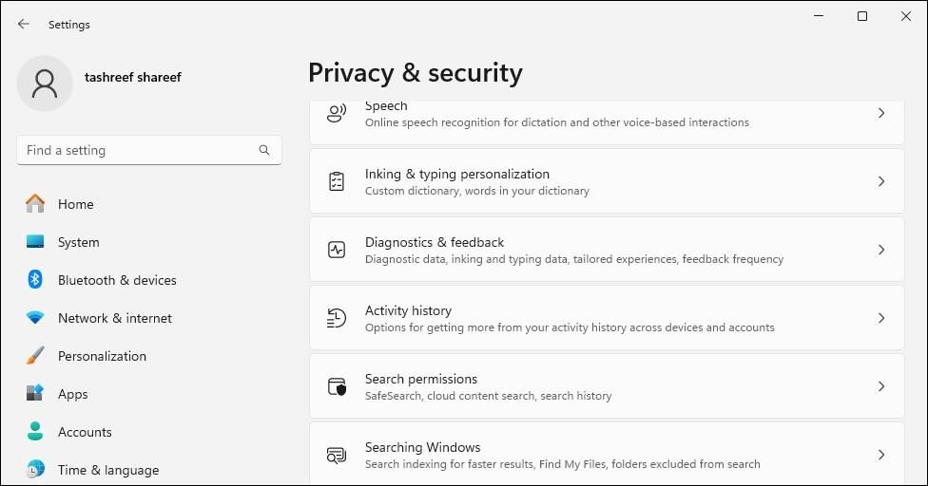
Task: Open Apps settings section
Action: (72, 394)
